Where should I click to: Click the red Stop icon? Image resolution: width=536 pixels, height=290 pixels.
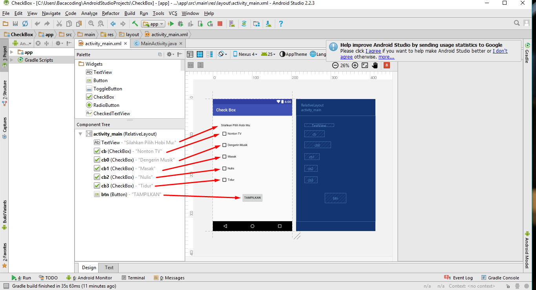click(220, 24)
